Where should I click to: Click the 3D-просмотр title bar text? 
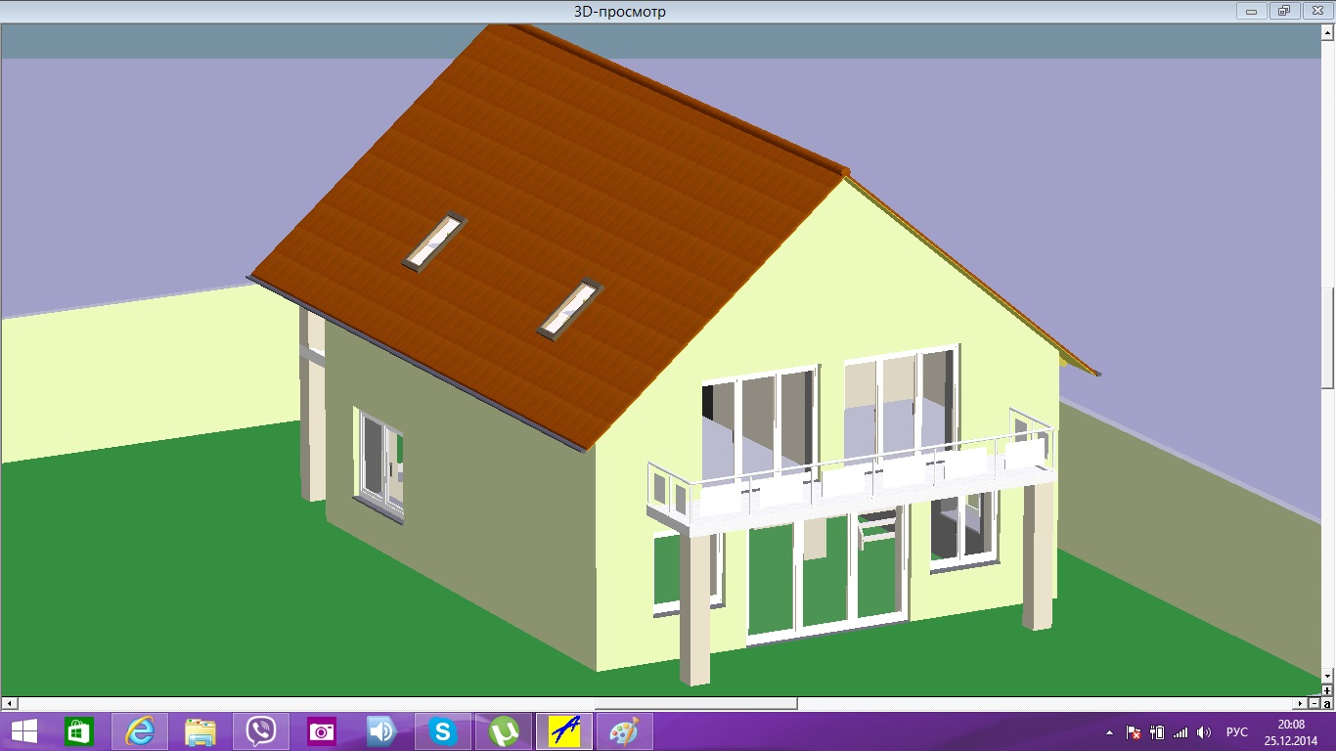(x=620, y=11)
